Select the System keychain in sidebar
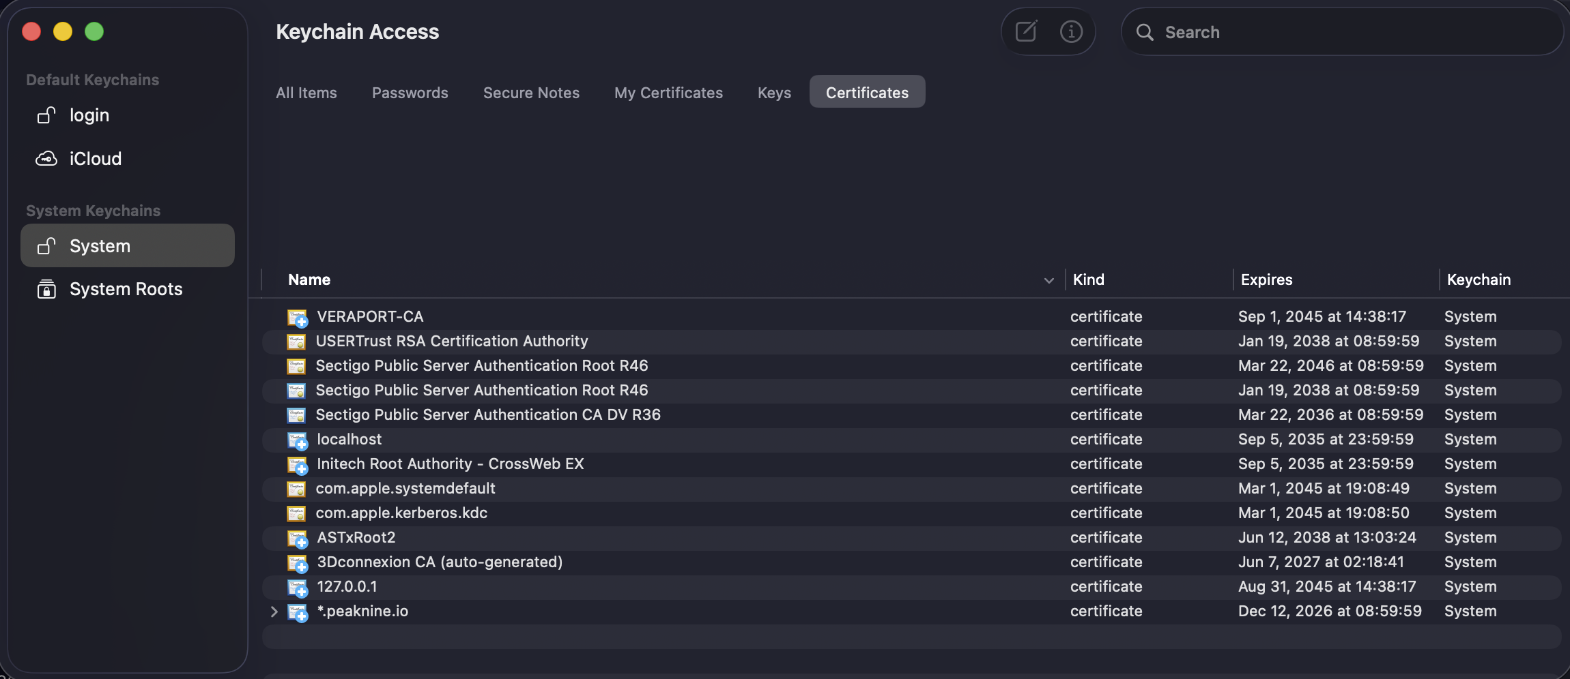 [x=128, y=245]
